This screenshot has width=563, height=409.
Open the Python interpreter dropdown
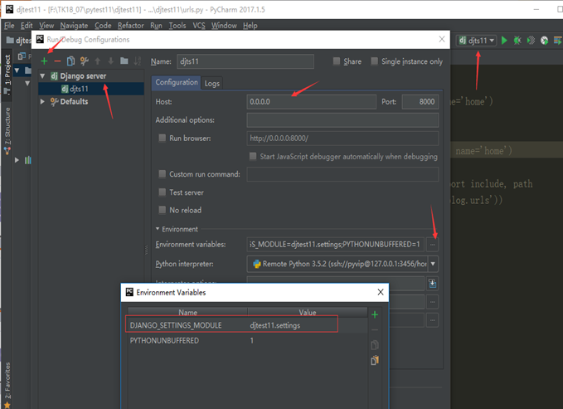[433, 264]
